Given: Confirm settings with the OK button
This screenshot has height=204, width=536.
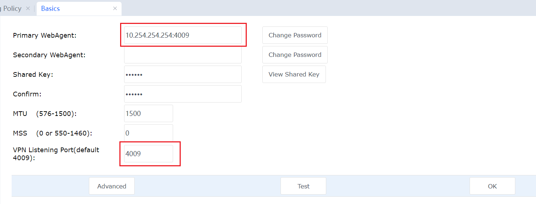Looking at the screenshot, I should (492, 186).
